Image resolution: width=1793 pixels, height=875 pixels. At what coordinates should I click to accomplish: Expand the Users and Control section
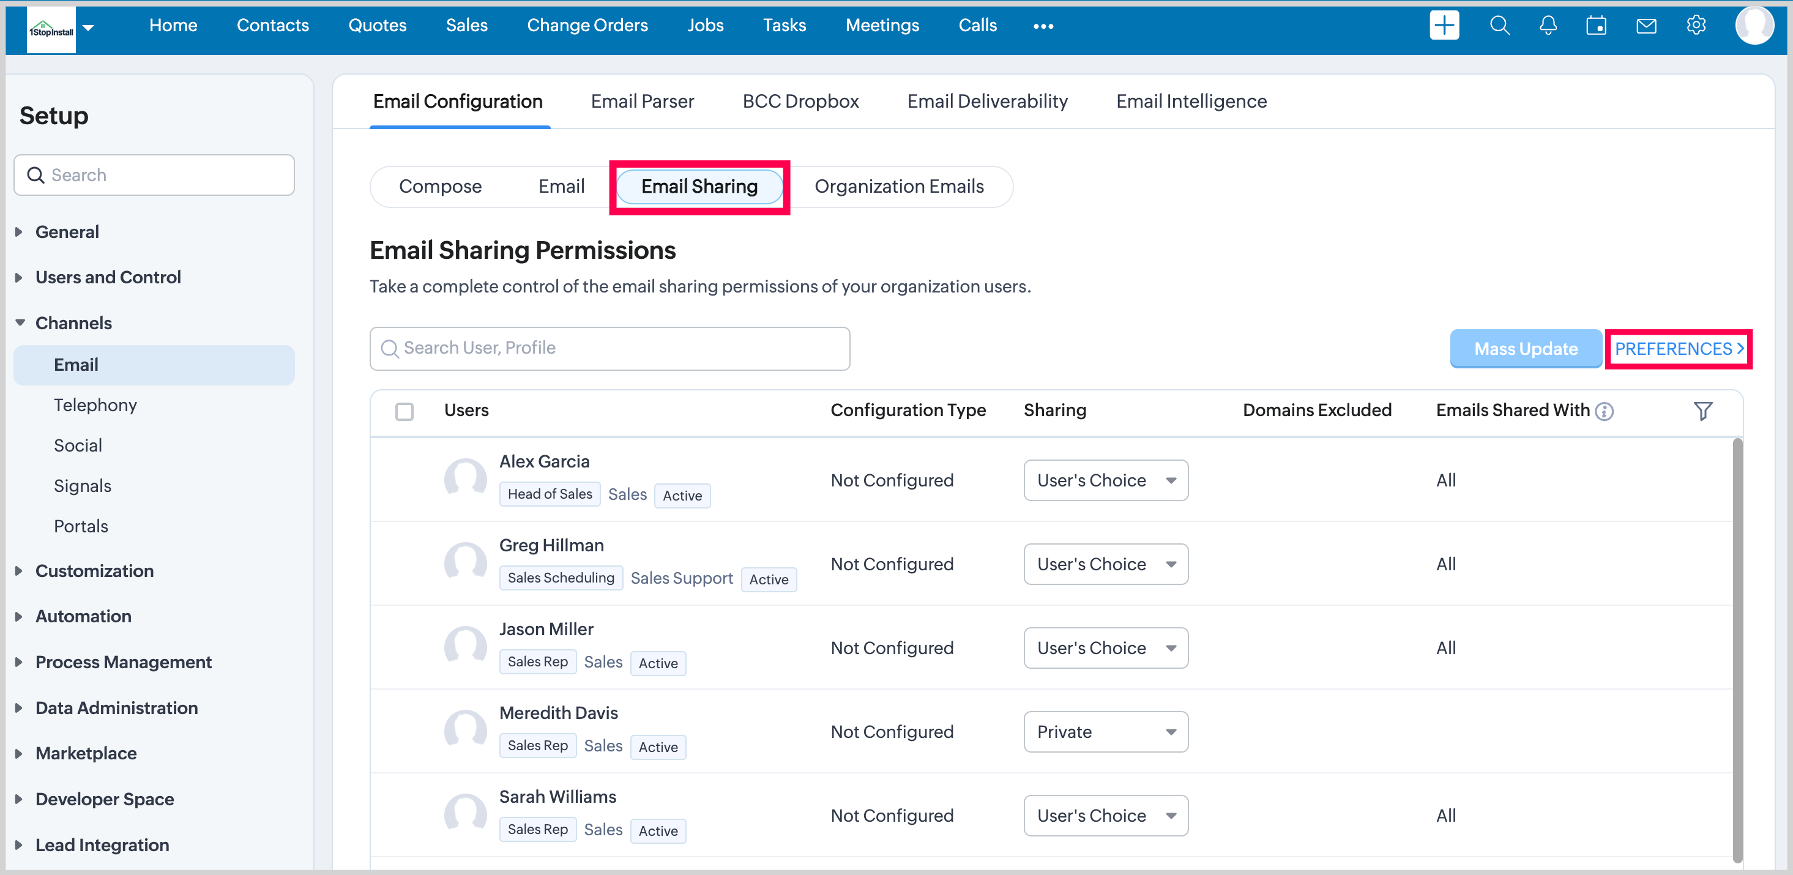108,277
